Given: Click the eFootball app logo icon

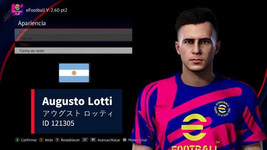Looking at the screenshot, I should click(17, 10).
